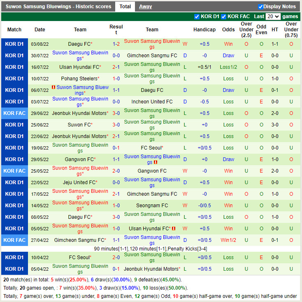Uncheck the KOR FAC league filter
The height and width of the screenshot is (302, 302).
point(223,16)
